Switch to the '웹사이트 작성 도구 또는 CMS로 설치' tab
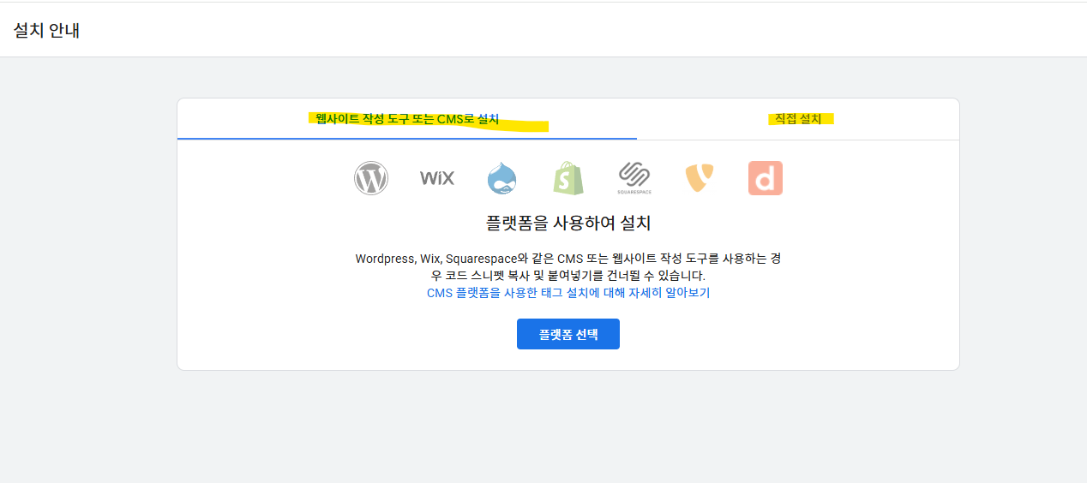 click(407, 119)
